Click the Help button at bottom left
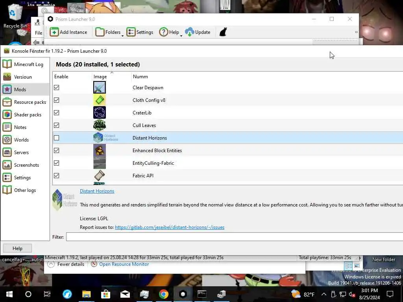Image resolution: width=403 pixels, height=302 pixels. pyautogui.click(x=17, y=249)
